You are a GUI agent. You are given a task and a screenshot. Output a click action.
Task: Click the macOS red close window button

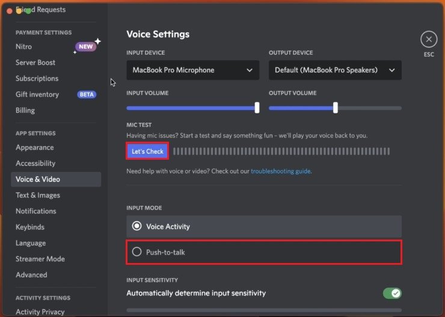(10, 11)
